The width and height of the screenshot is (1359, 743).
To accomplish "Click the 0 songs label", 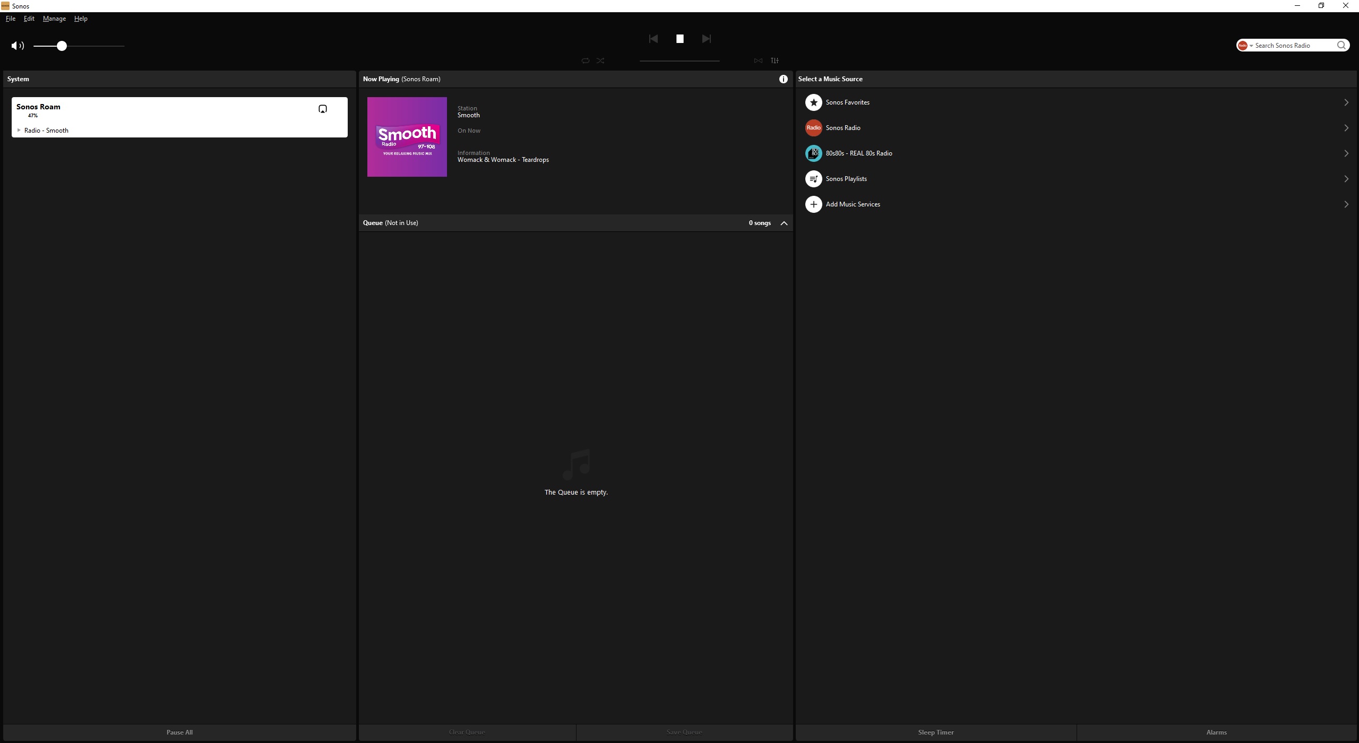I will (x=760, y=223).
